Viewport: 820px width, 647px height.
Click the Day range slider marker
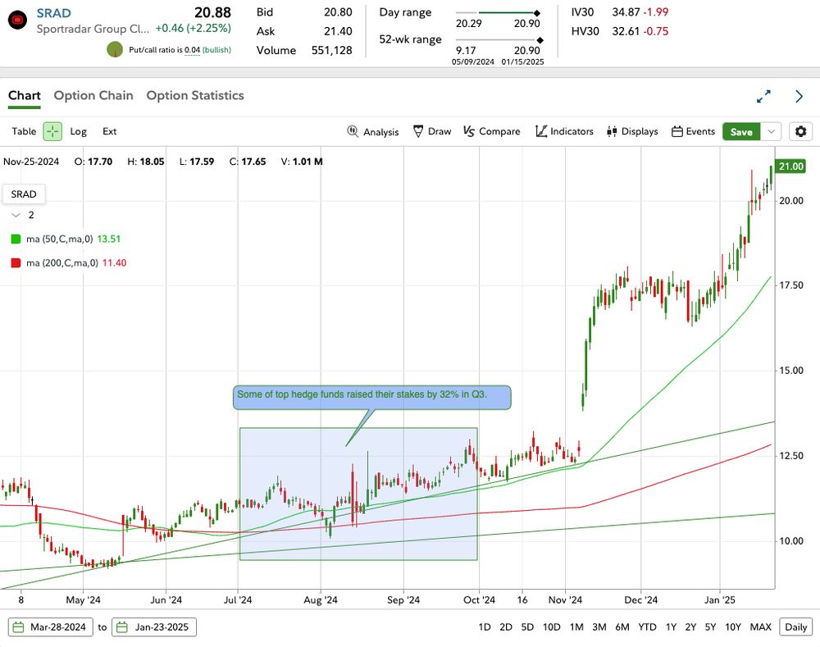[x=536, y=12]
